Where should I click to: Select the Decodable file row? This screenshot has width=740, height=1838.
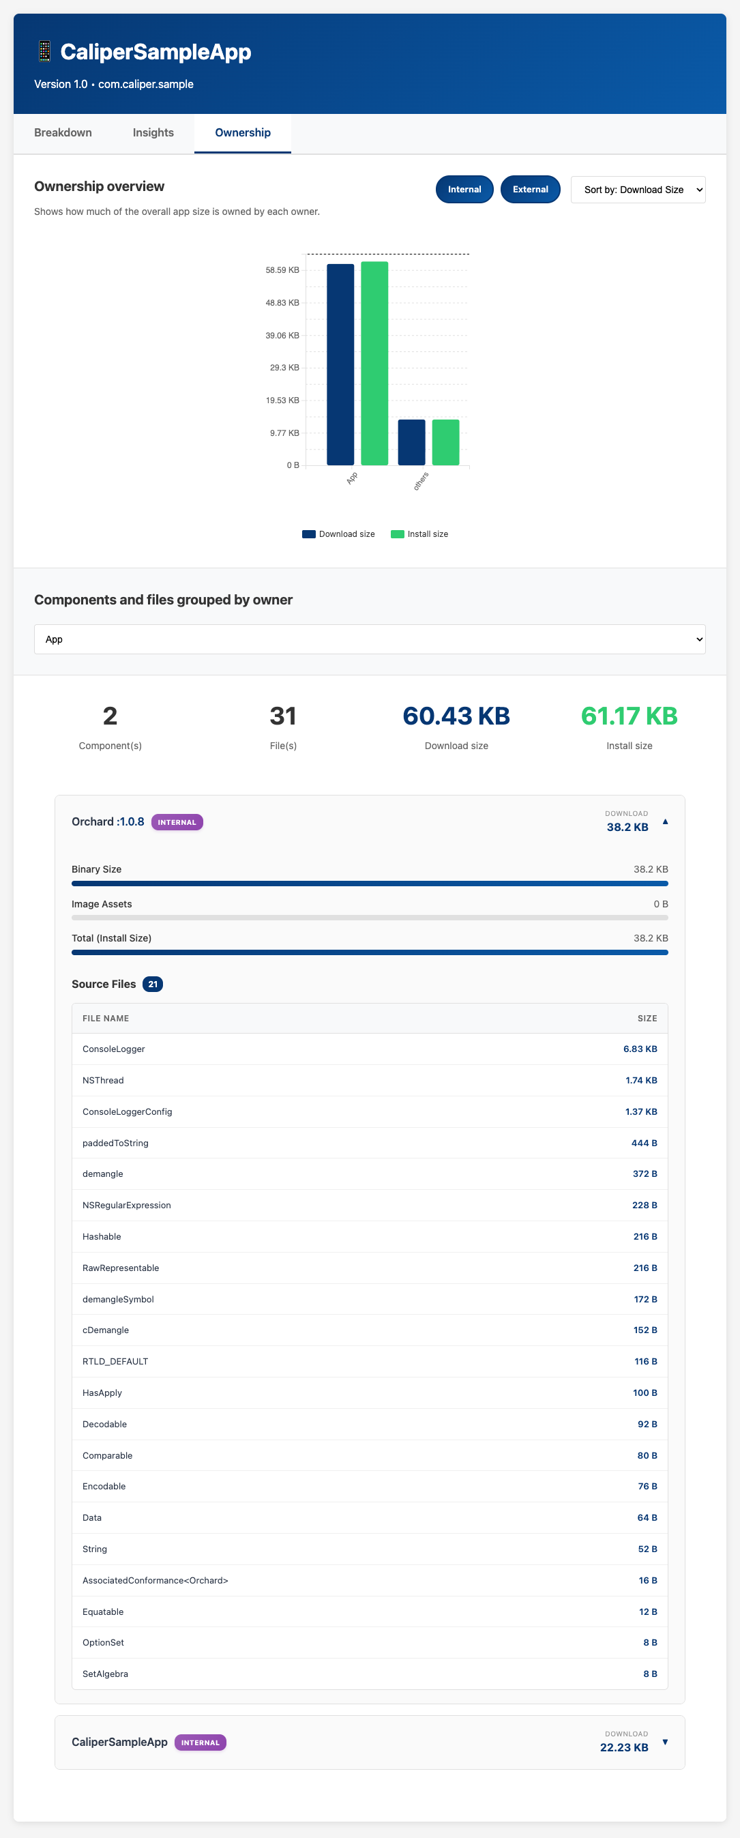(x=370, y=1424)
